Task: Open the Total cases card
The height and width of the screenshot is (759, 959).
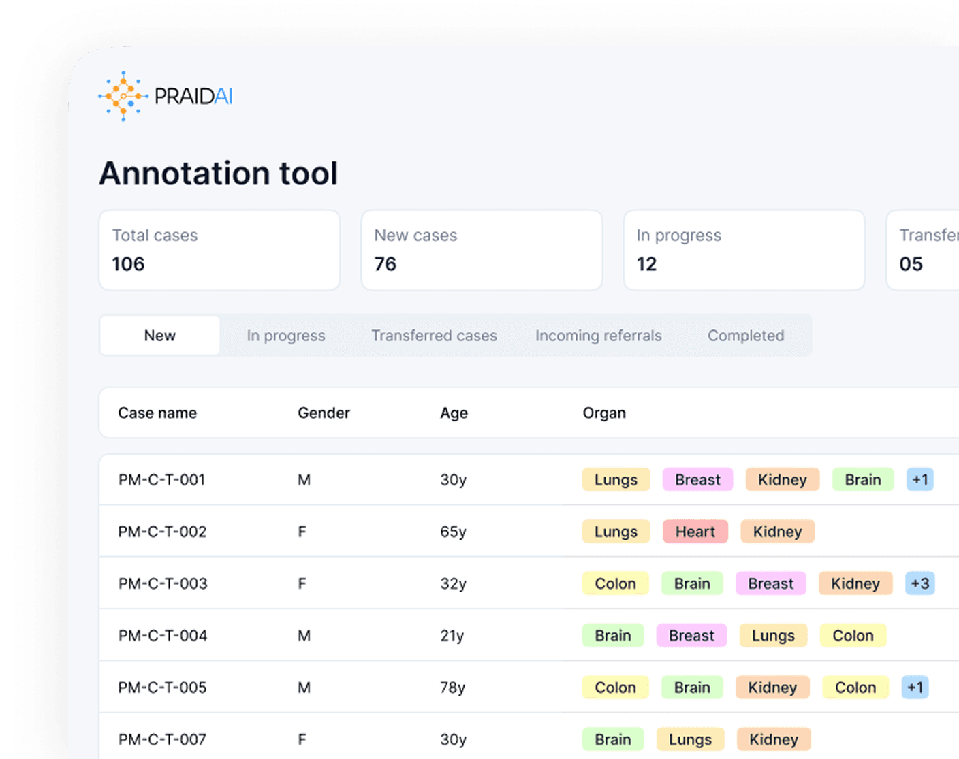Action: [219, 250]
